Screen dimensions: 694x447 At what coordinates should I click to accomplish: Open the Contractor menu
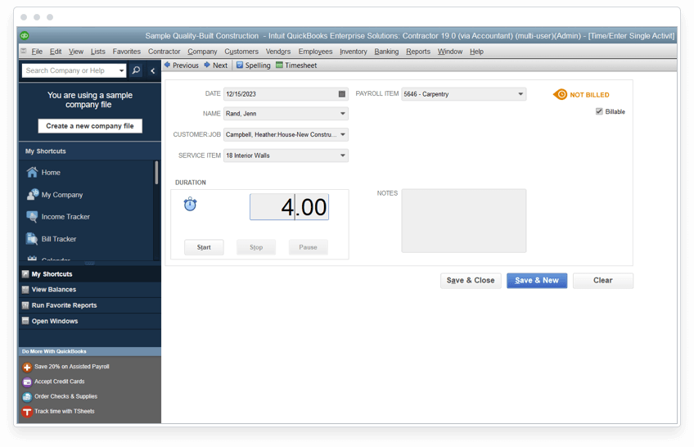164,52
